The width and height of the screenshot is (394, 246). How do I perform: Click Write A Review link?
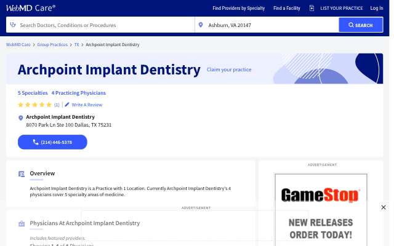pyautogui.click(x=87, y=105)
